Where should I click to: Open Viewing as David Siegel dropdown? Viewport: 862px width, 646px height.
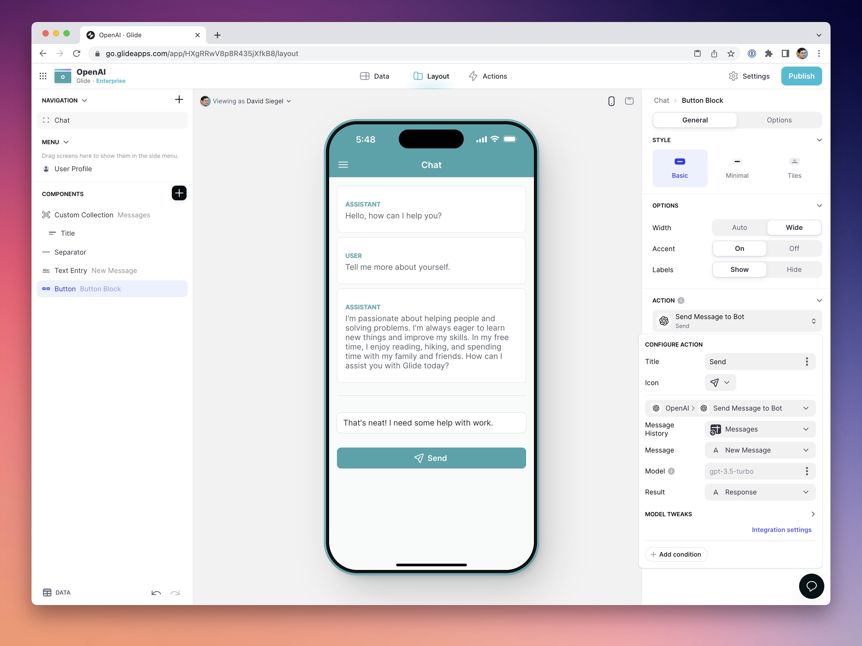click(246, 101)
